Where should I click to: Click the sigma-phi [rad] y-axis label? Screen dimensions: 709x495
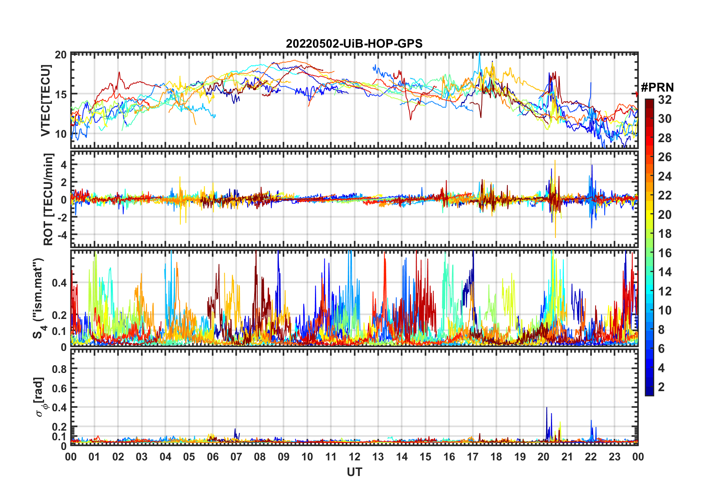(40, 397)
